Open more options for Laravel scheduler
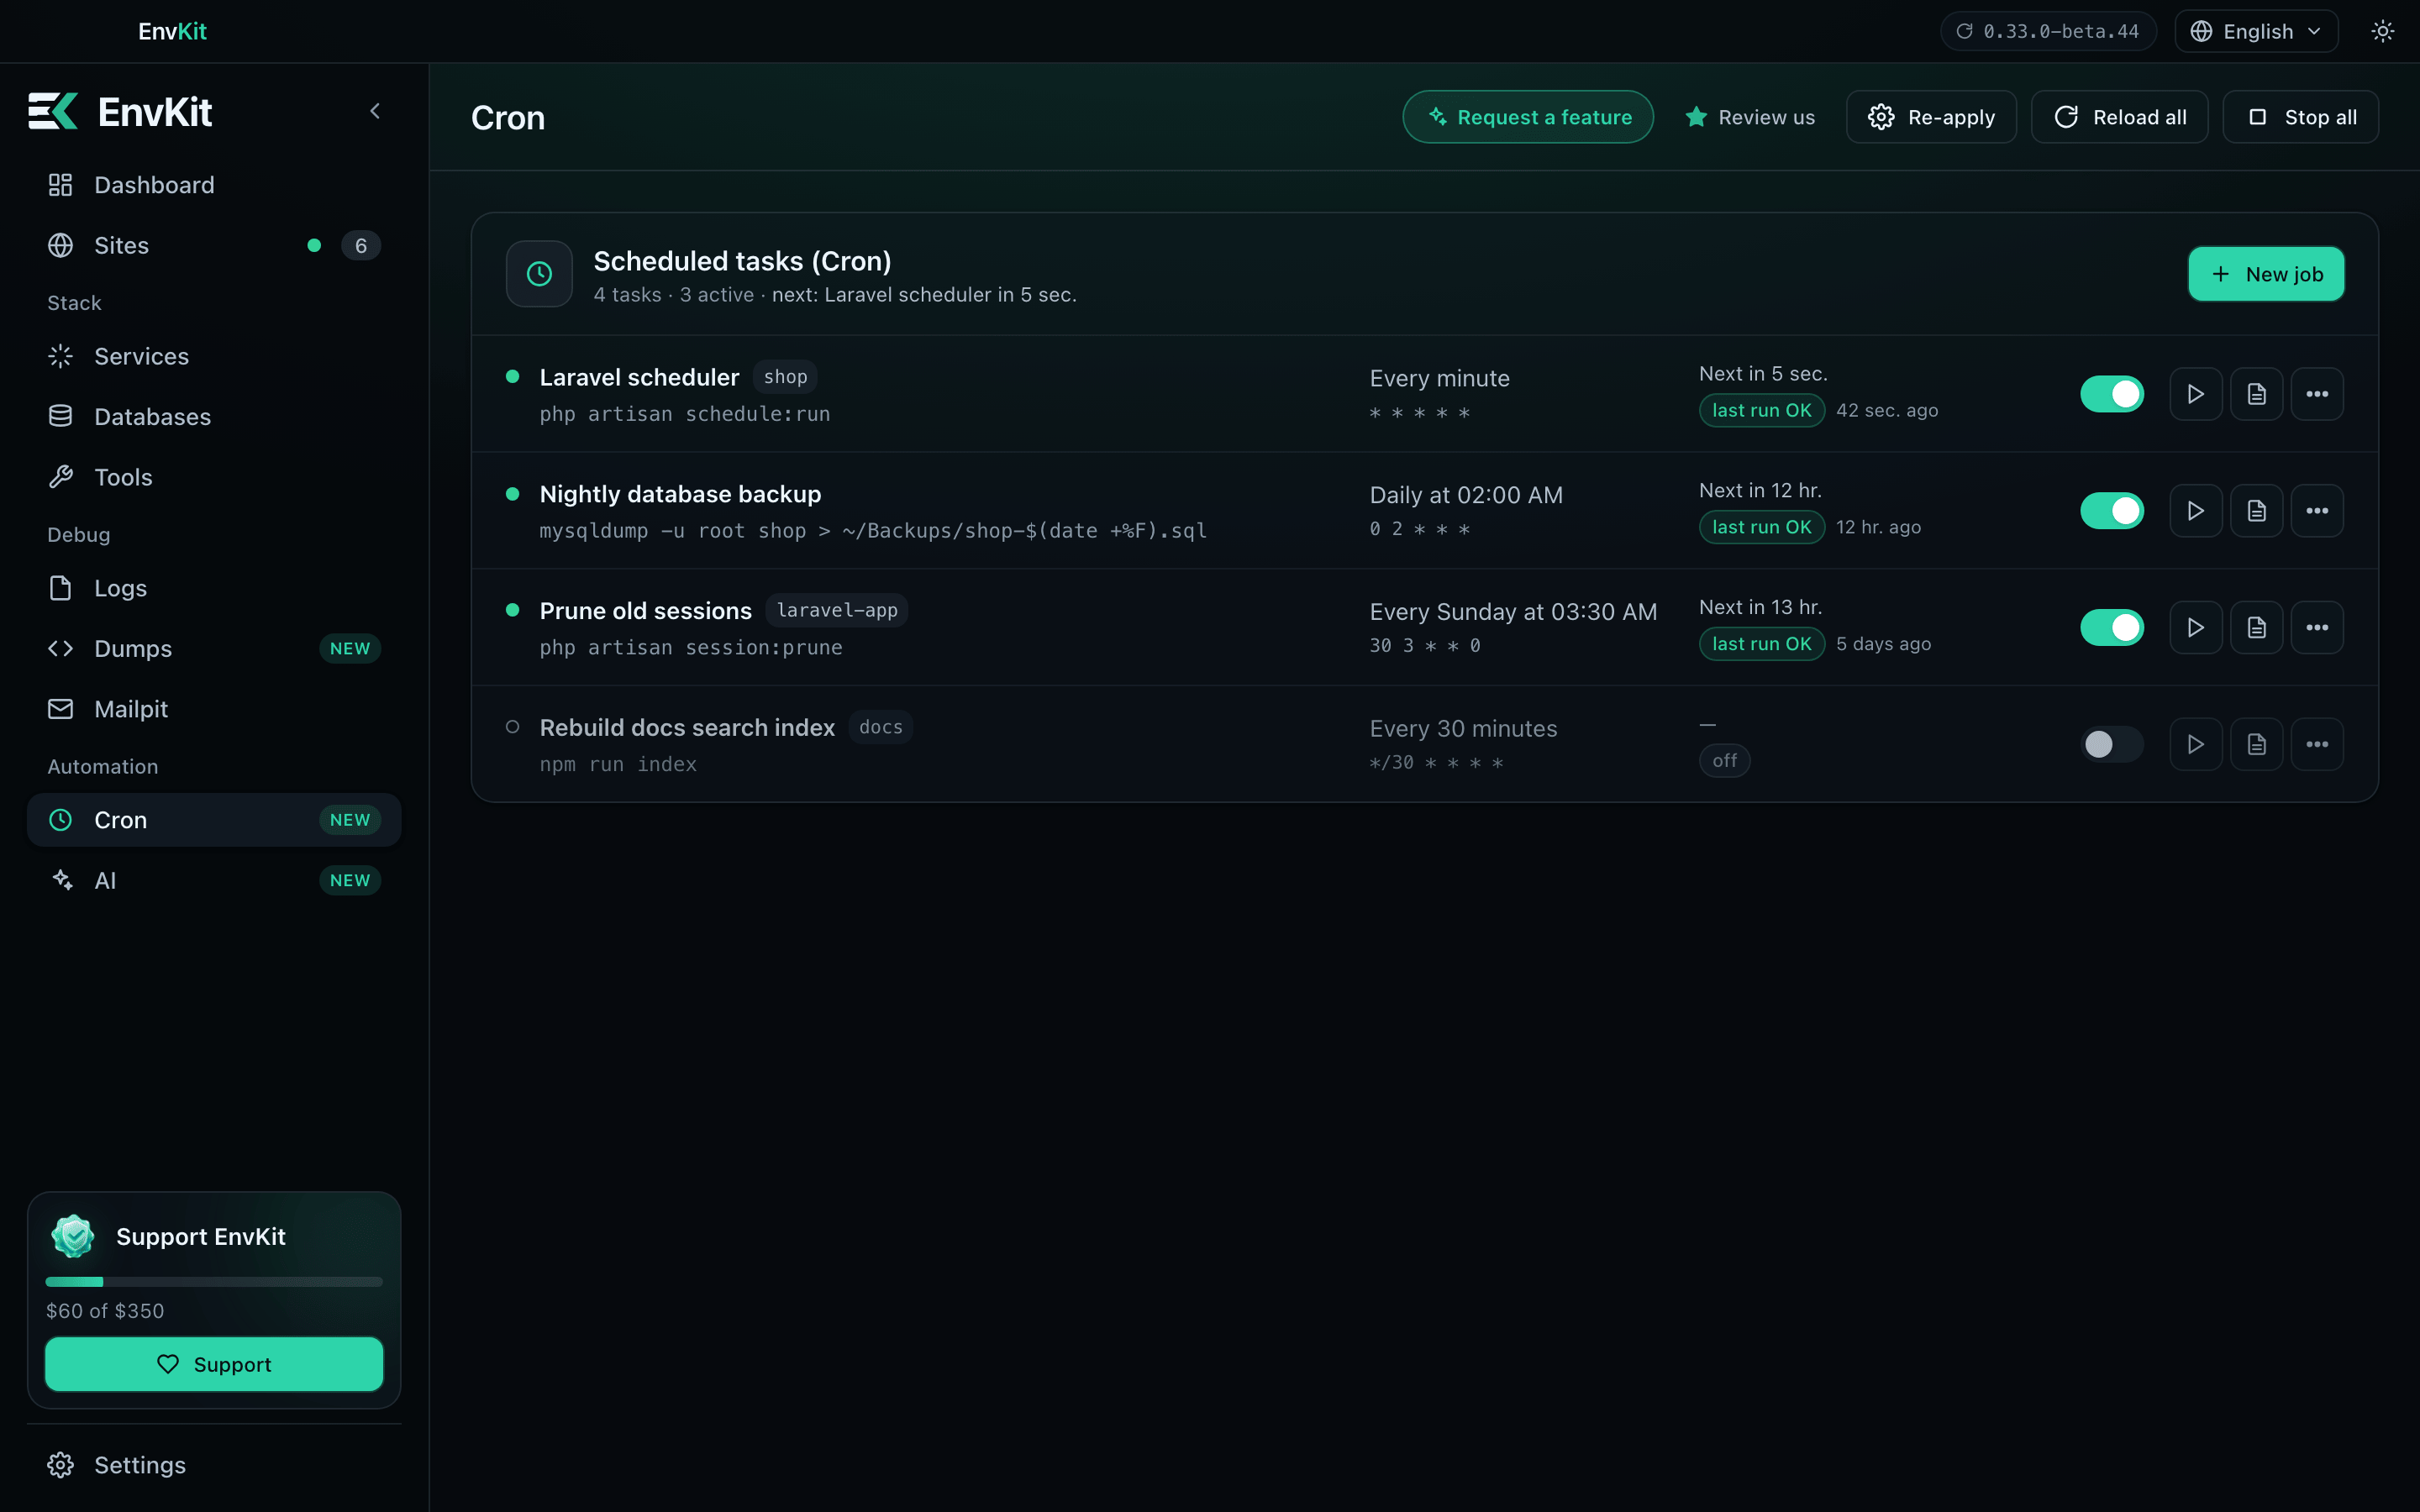 (x=2317, y=394)
